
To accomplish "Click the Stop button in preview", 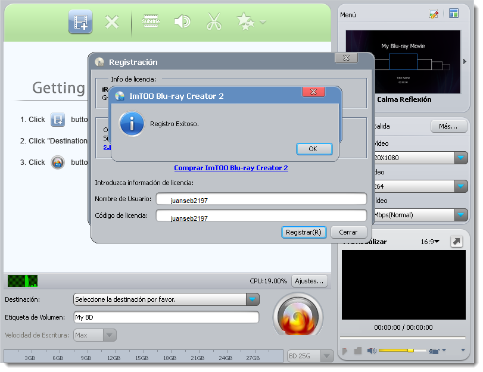I will coord(358,351).
